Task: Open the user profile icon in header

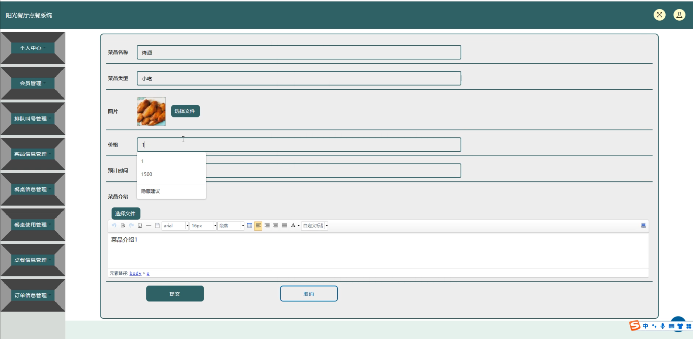Action: pos(679,15)
